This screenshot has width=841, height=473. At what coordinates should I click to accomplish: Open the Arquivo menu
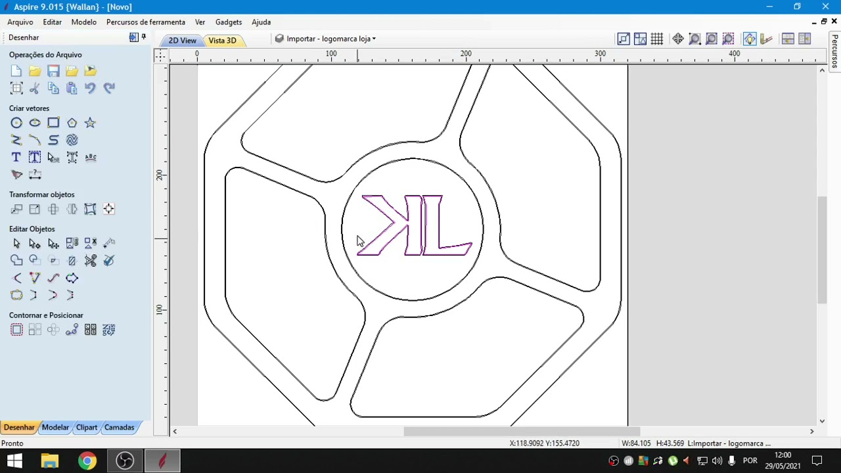(20, 22)
